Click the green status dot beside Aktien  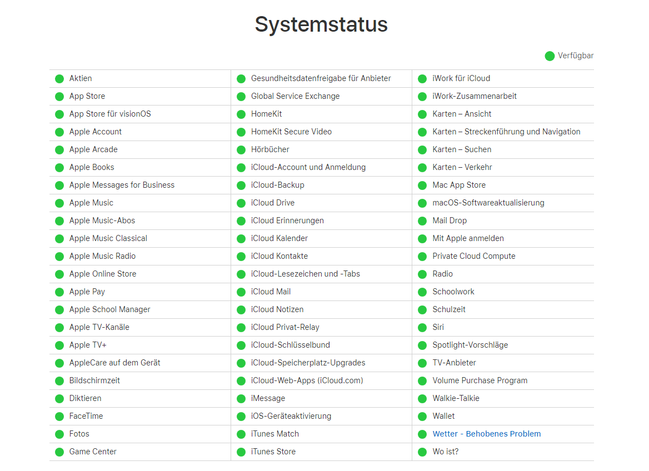point(59,78)
